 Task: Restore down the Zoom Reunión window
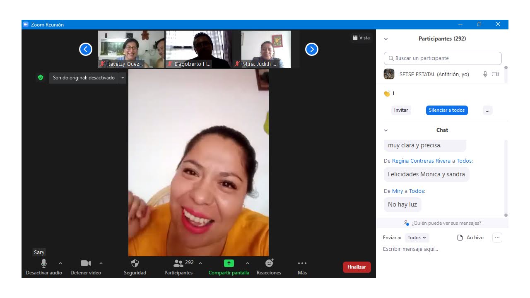(479, 24)
